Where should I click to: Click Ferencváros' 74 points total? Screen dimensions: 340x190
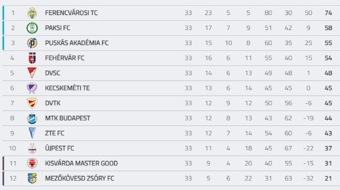point(328,13)
